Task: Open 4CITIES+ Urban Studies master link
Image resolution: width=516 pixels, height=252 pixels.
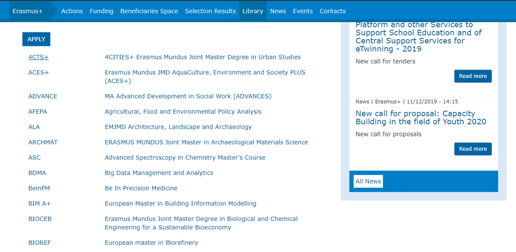Action: pyautogui.click(x=202, y=57)
